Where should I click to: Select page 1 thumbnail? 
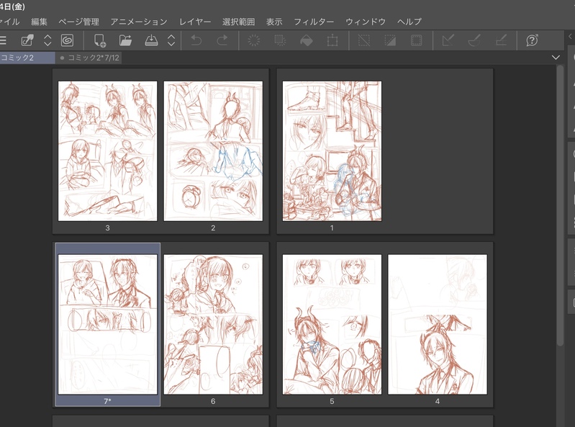point(332,151)
